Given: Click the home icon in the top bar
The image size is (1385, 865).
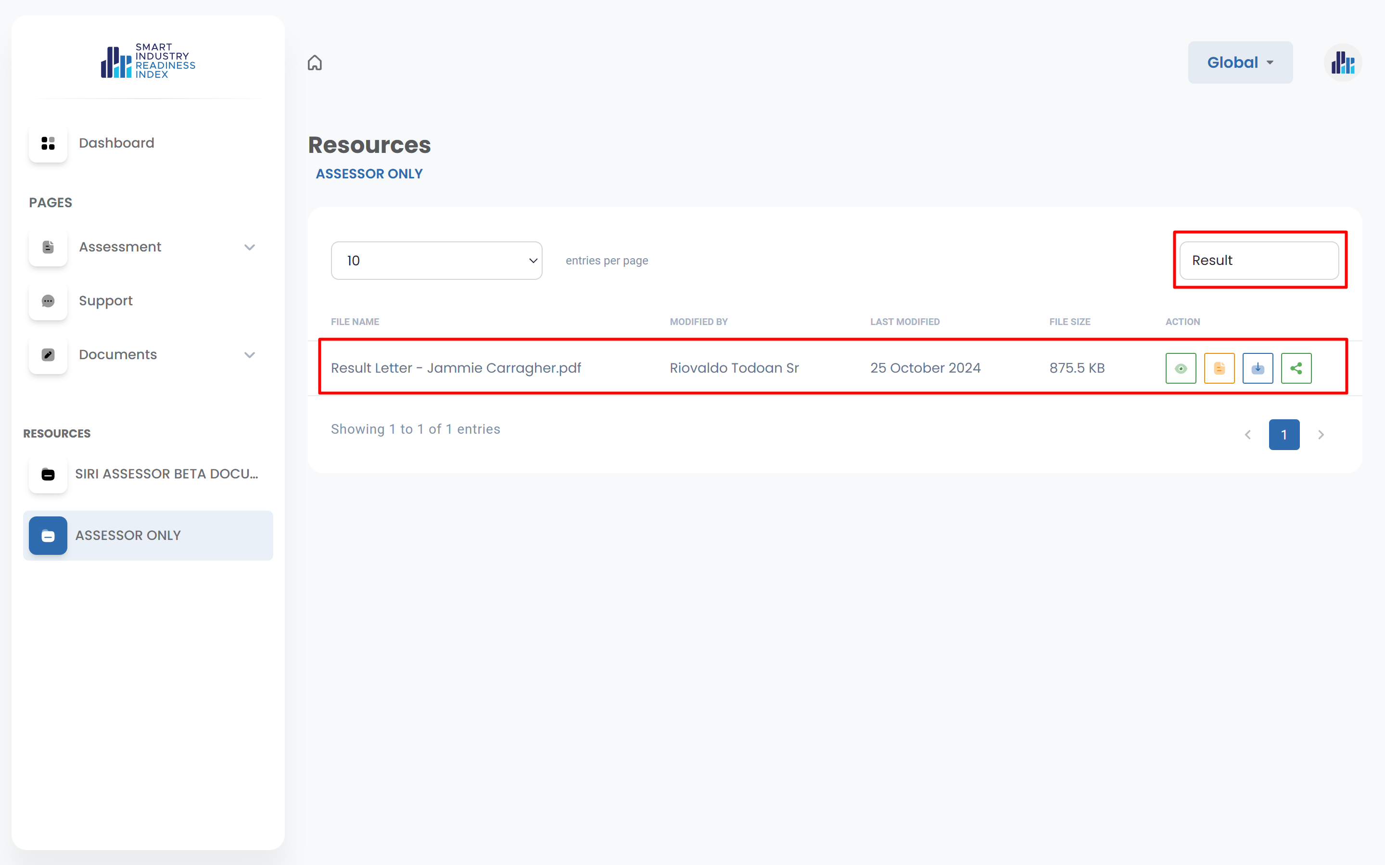Looking at the screenshot, I should click(315, 63).
